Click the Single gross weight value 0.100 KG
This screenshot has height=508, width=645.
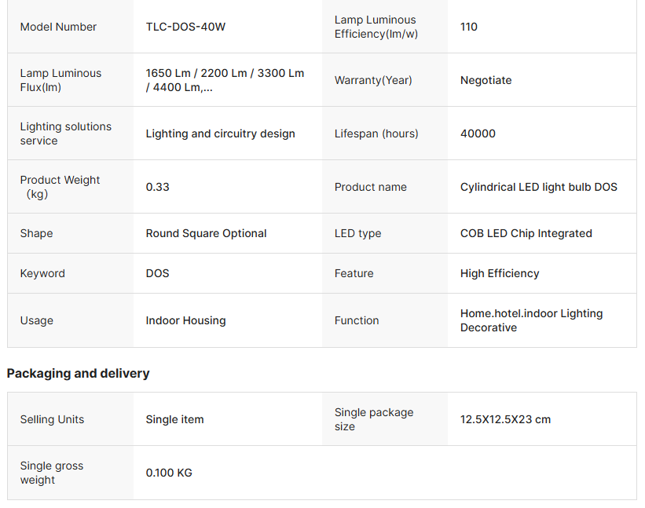point(169,473)
